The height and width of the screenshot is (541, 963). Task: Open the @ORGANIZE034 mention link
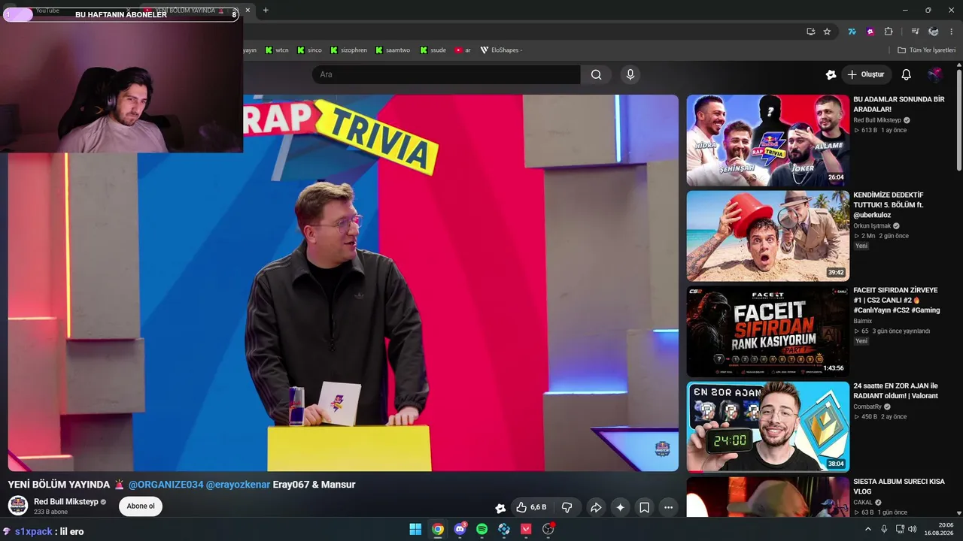click(x=166, y=485)
